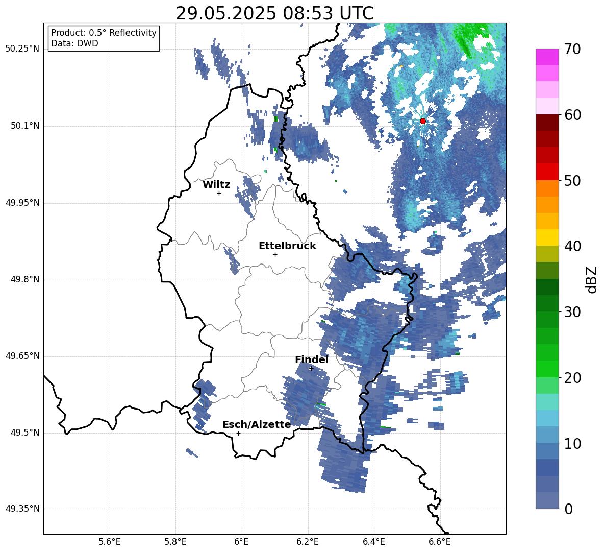
Task: Click the 6.6°E longitude label
Action: coord(440,542)
